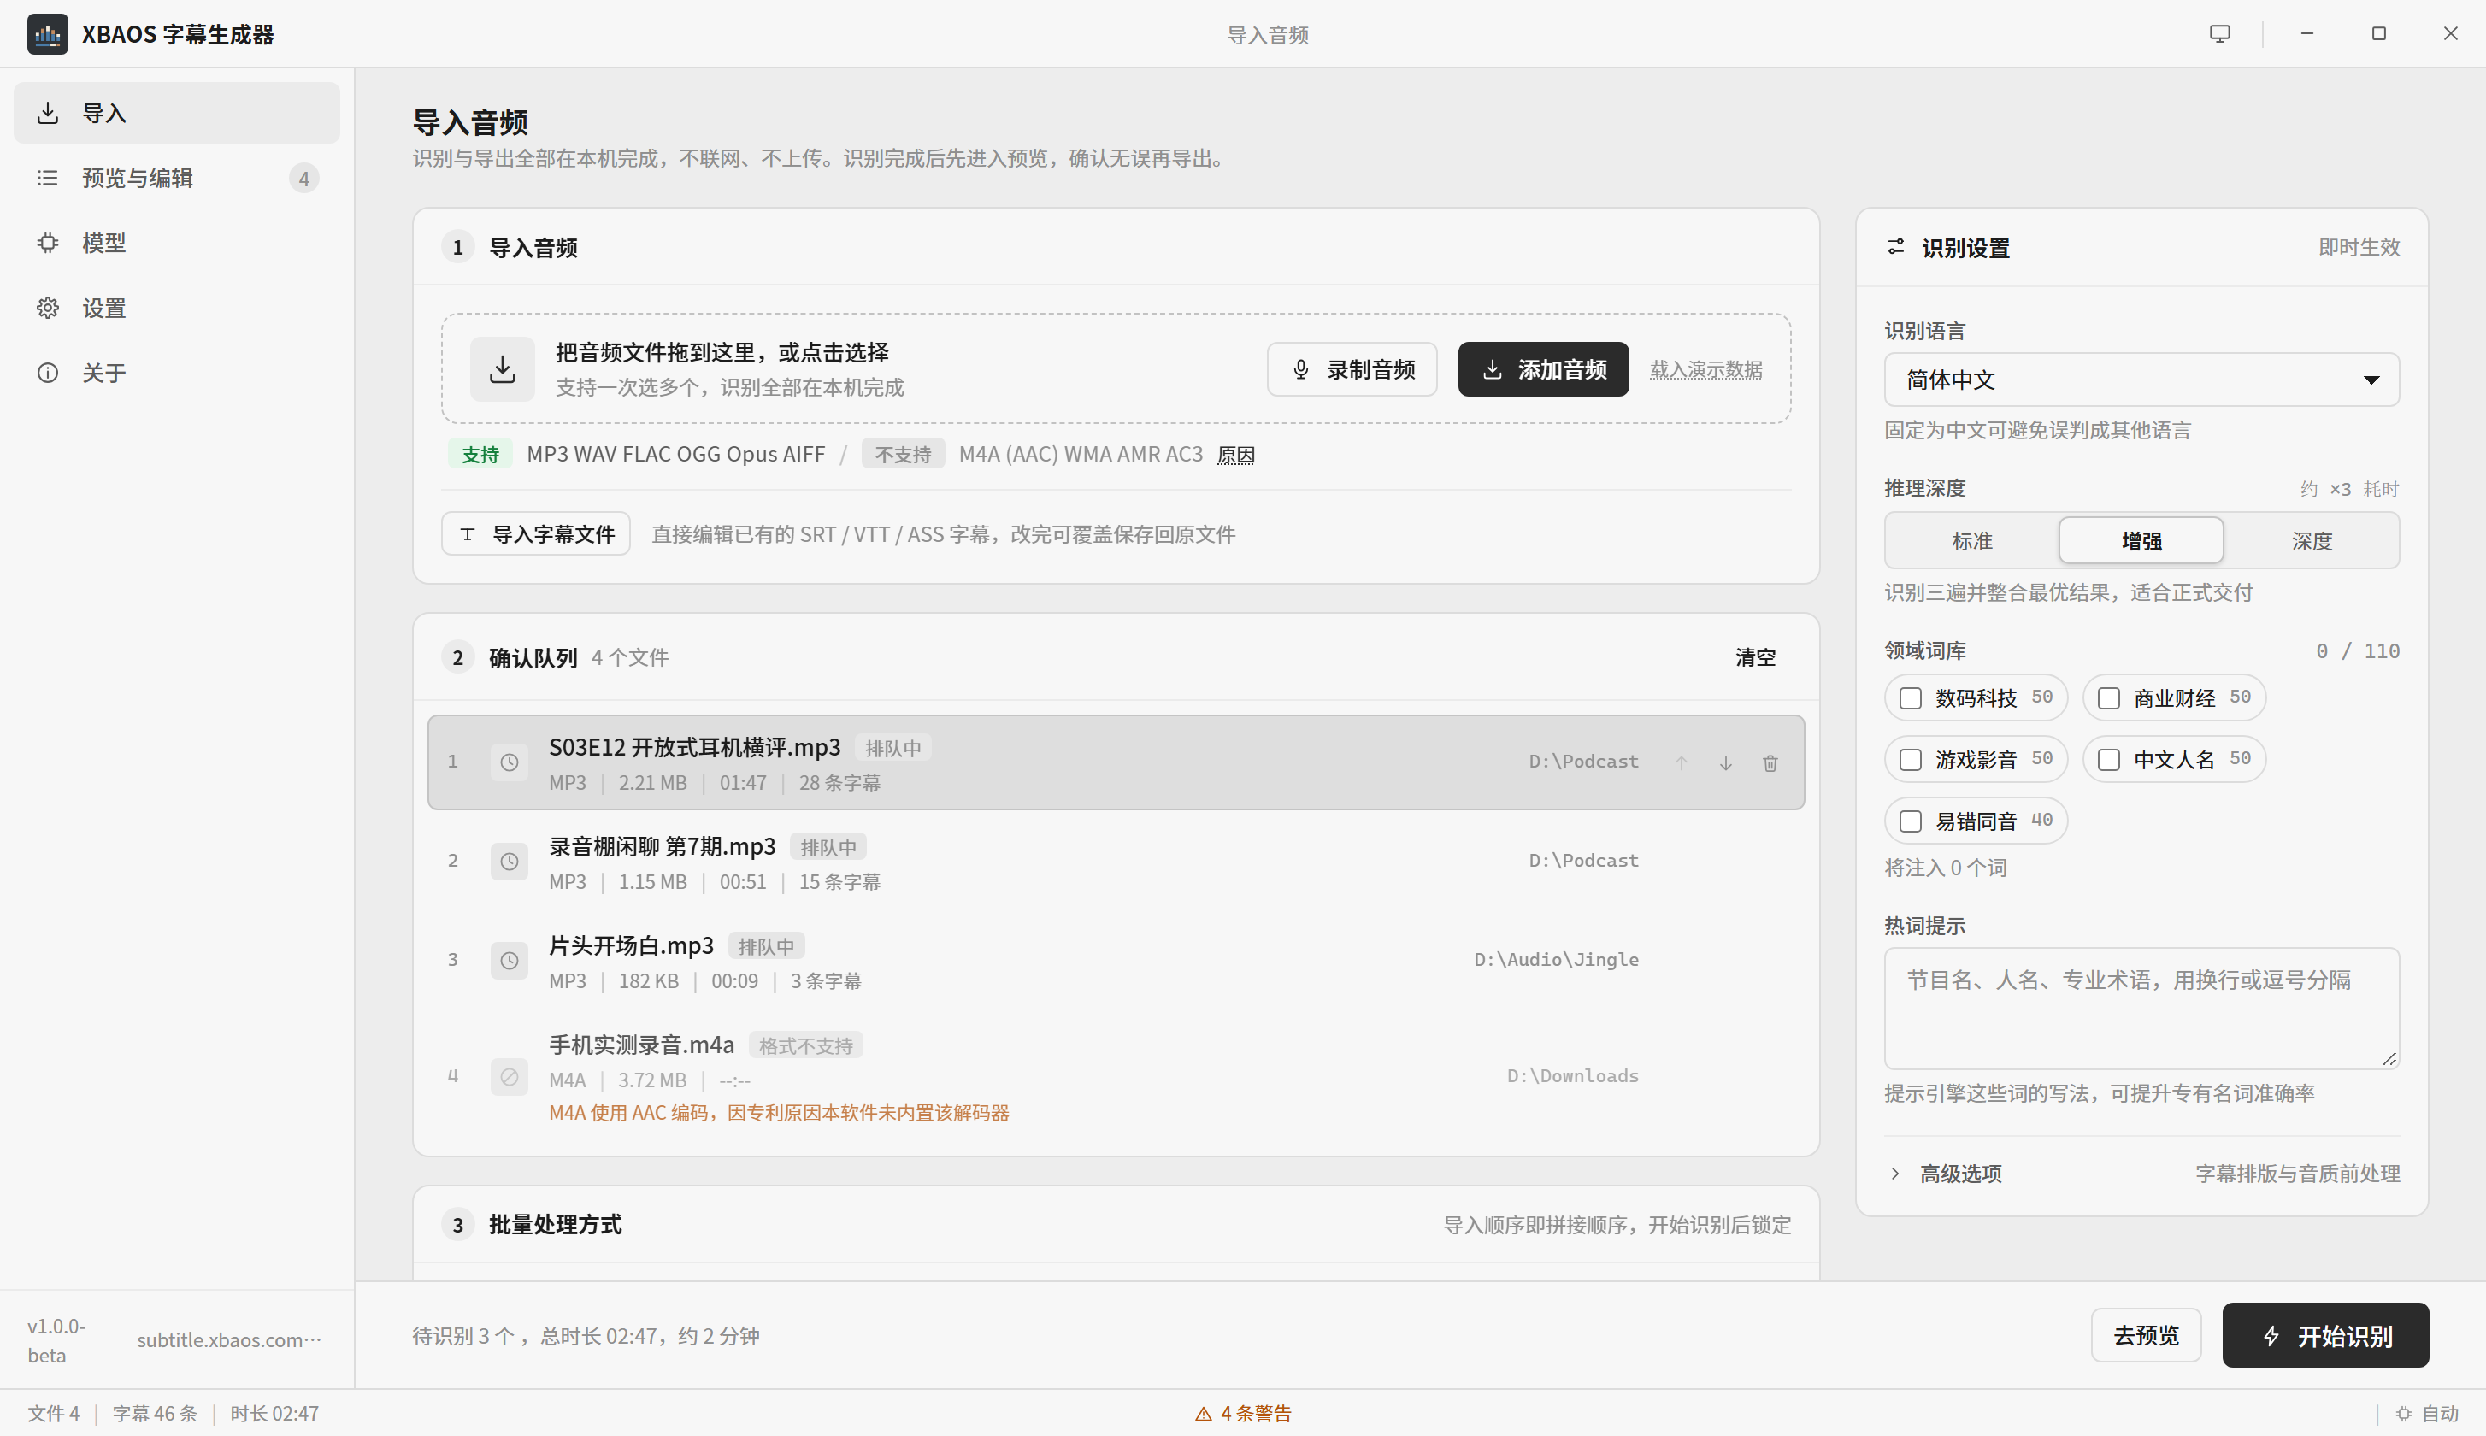
Task: Select 标准 inference depth
Action: point(1972,540)
